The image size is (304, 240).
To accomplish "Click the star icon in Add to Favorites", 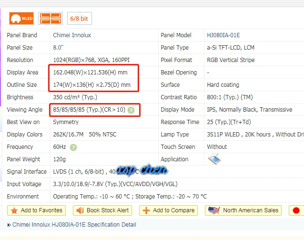I will pos(14,210).
